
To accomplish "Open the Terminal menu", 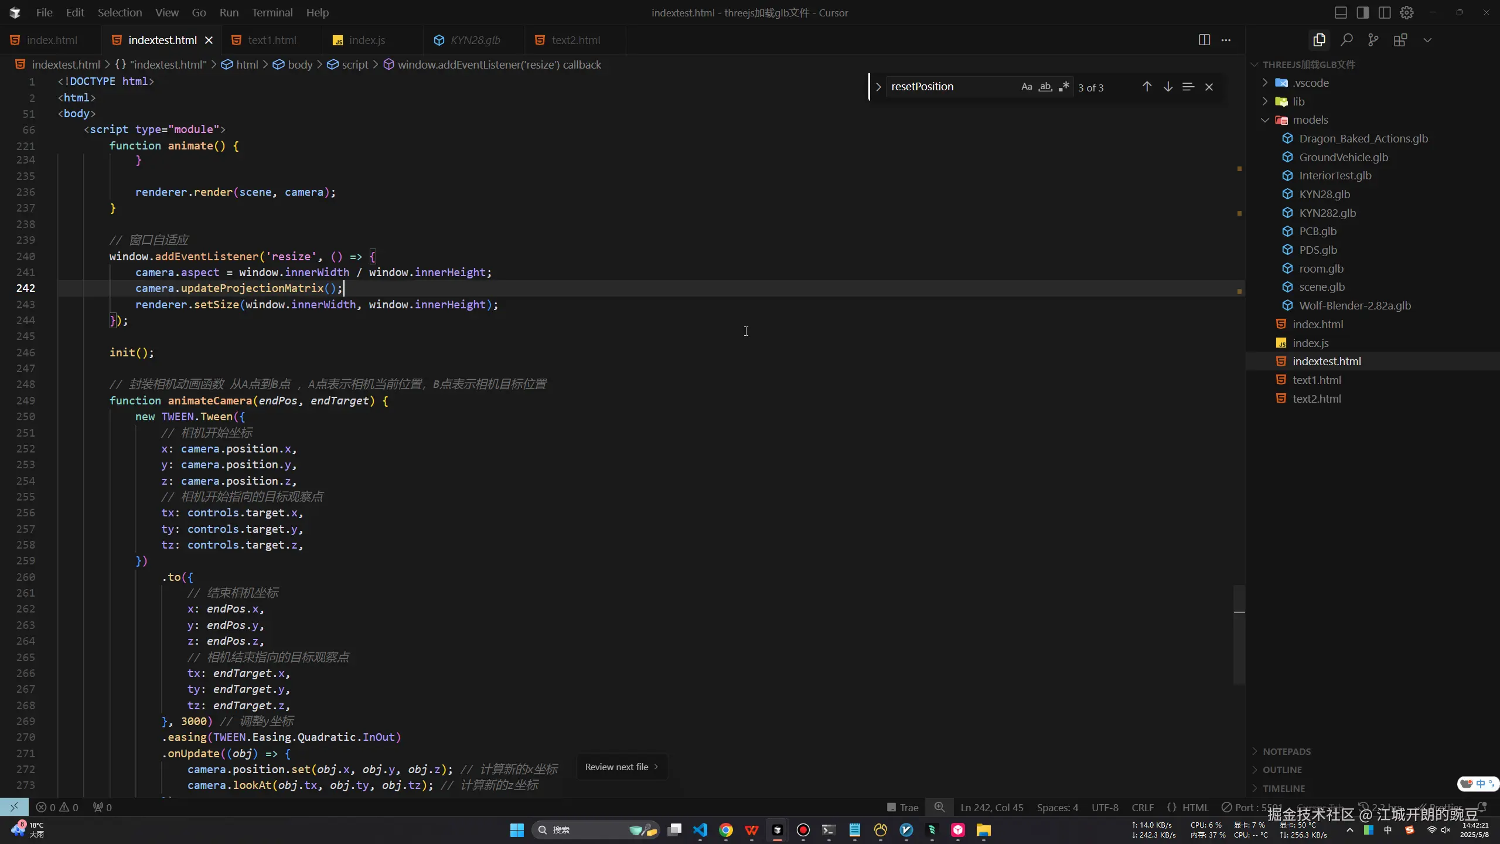I will [x=272, y=12].
